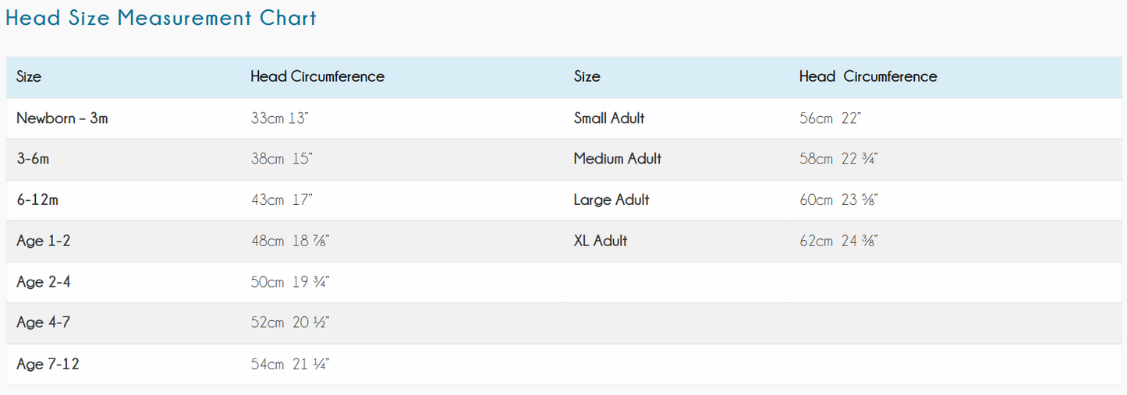Select the Age 4-7 size cell

click(x=44, y=323)
